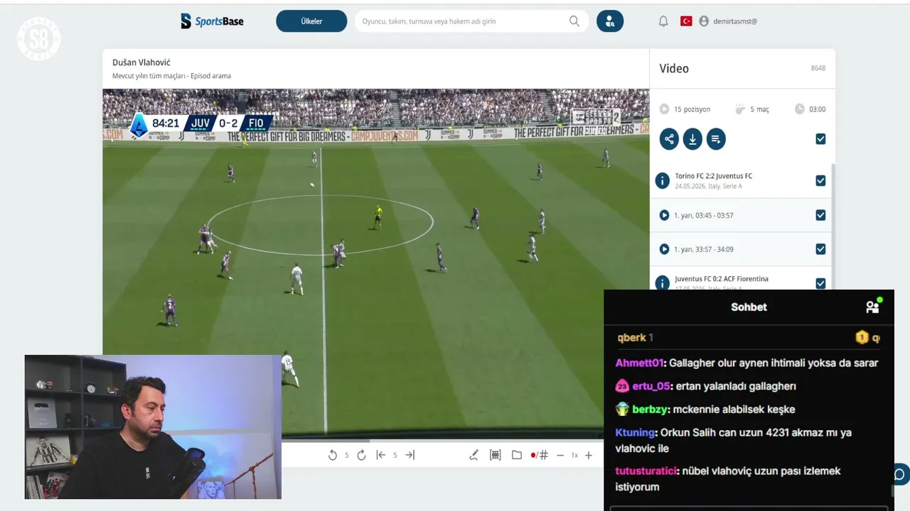The image size is (910, 511).
Task: Focus the player, team, tournament search field
Action: [x=471, y=21]
